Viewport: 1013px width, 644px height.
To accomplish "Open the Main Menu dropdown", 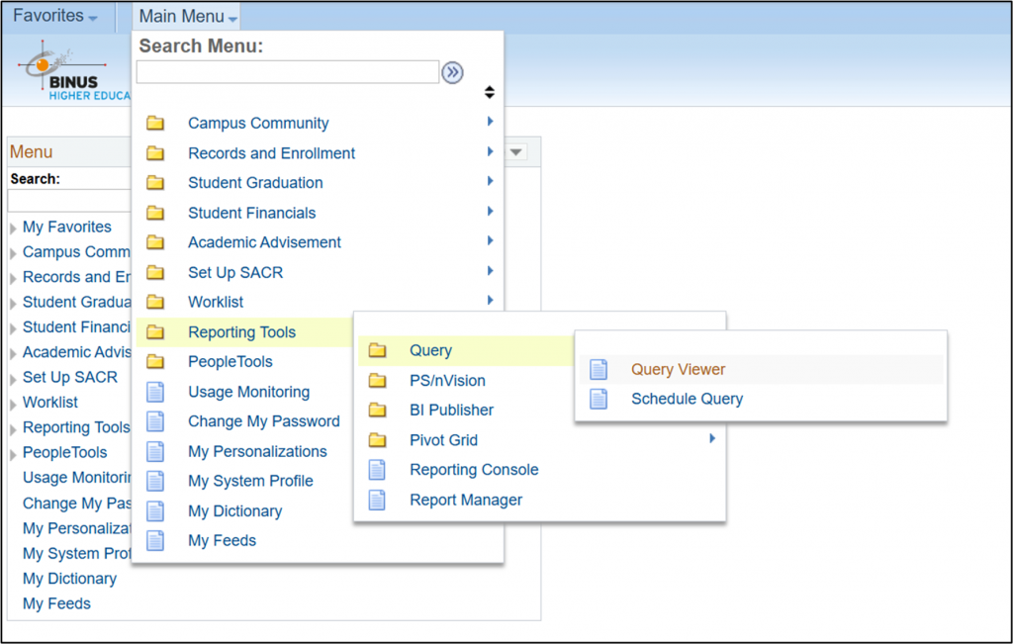I will tap(188, 17).
